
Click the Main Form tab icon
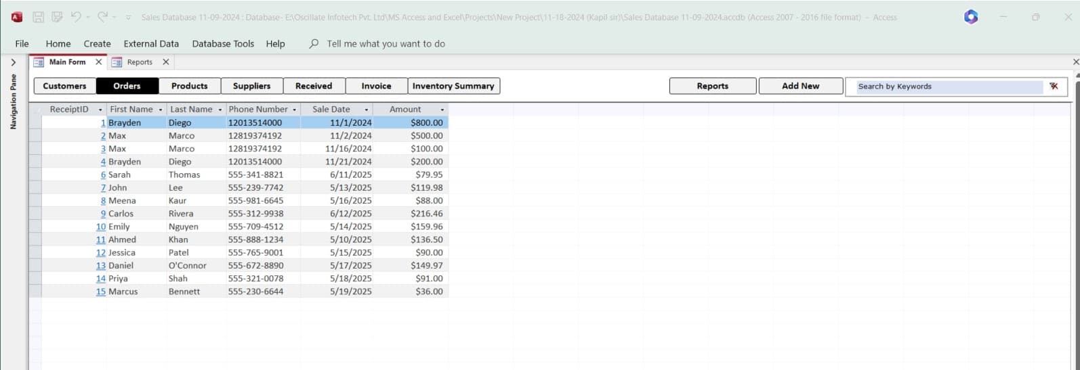pyautogui.click(x=39, y=62)
